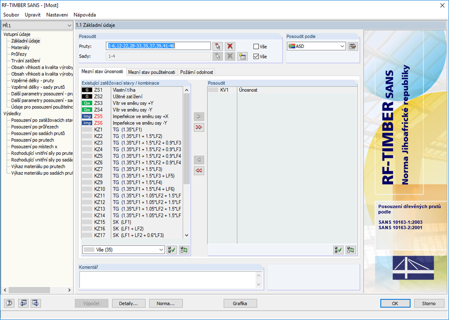Select KZ17 SK (LF1 + LF2 + 0.6*LF3) row

point(132,235)
